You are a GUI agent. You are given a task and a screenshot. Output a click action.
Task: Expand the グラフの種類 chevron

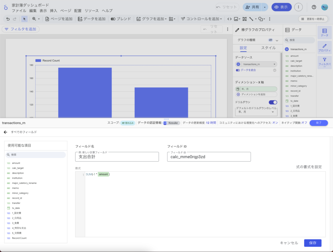coord(277,40)
